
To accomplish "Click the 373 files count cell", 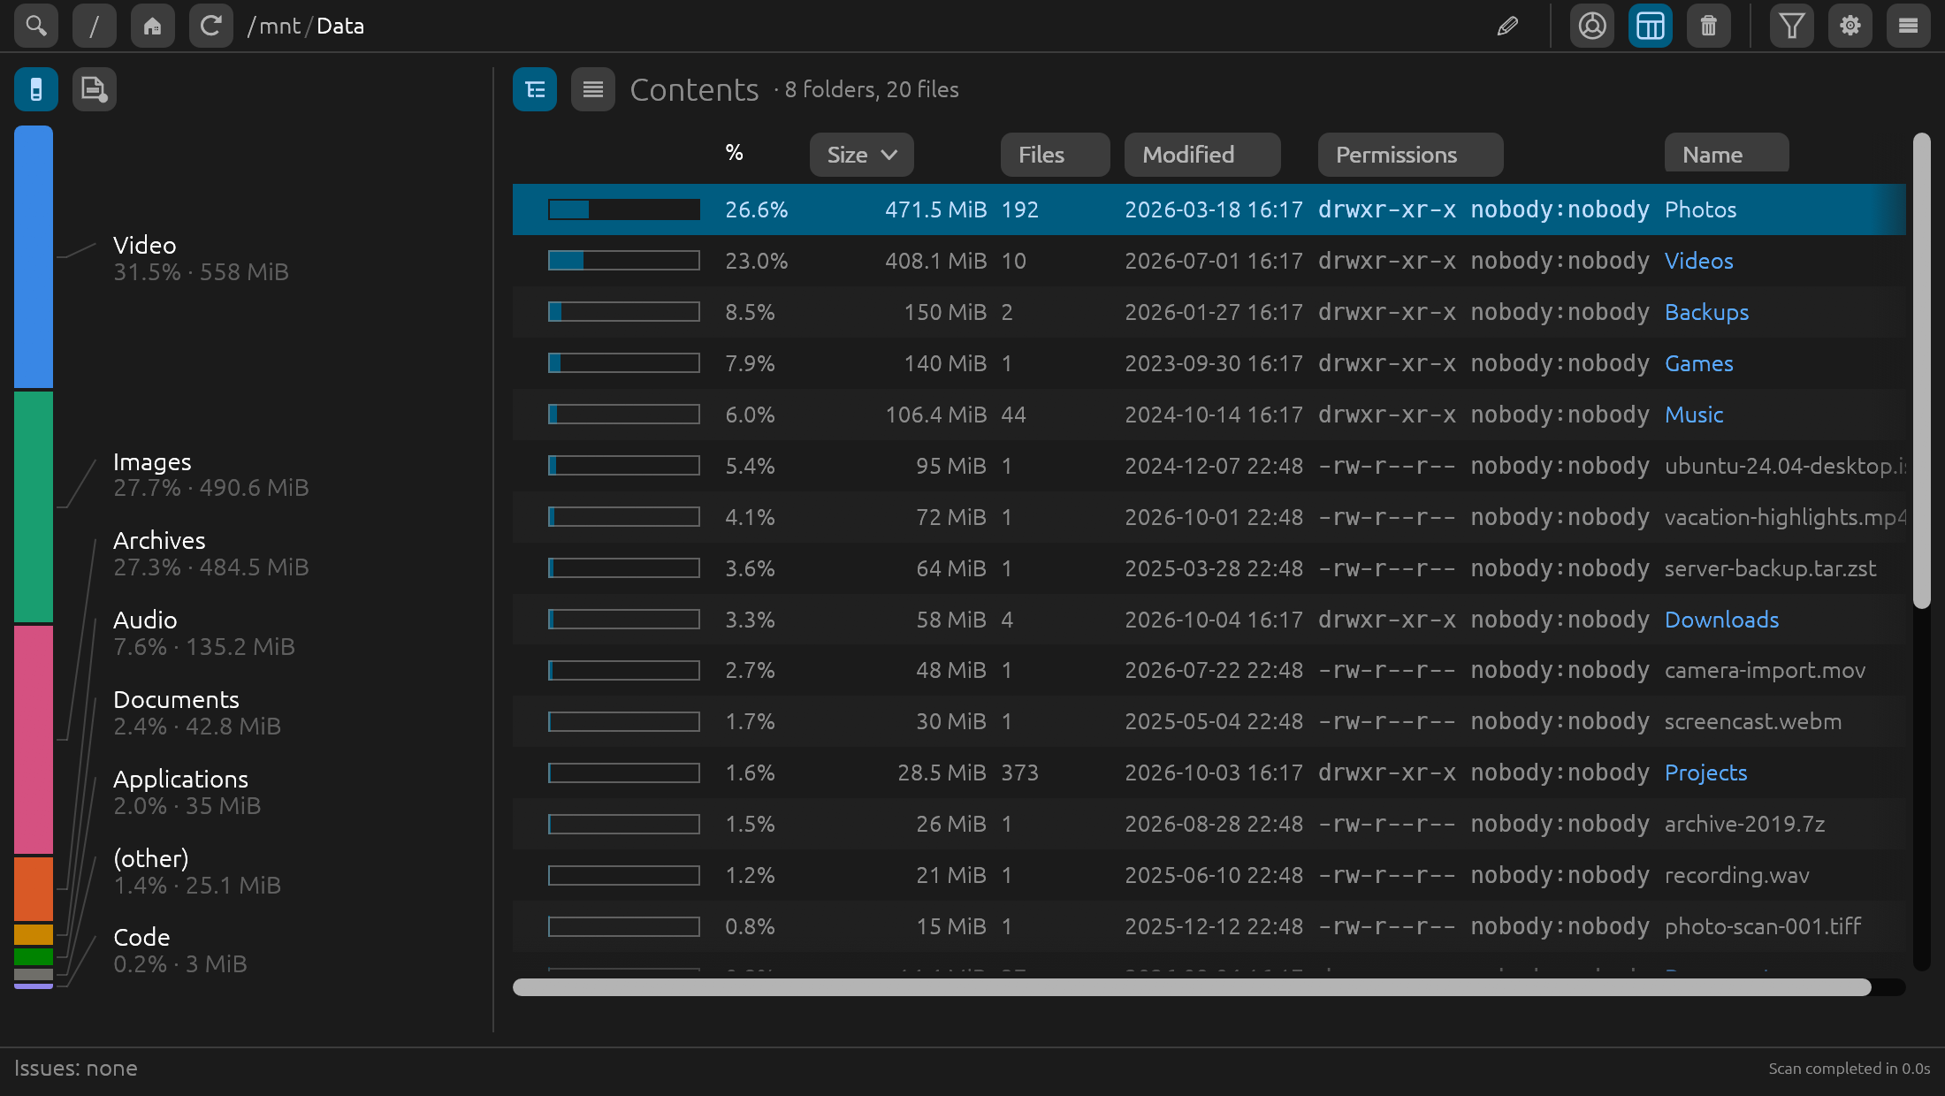I will [1019, 773].
